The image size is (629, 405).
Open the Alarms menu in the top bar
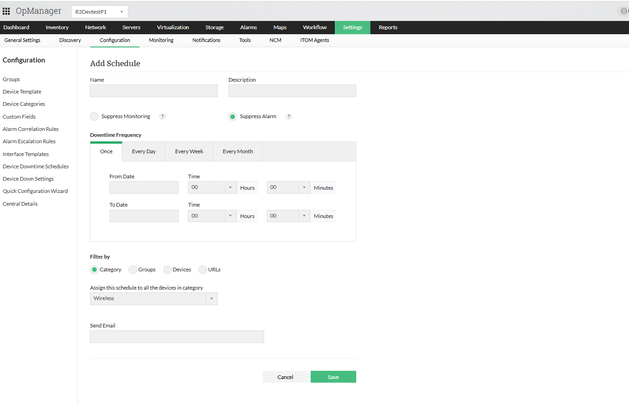[x=248, y=27]
